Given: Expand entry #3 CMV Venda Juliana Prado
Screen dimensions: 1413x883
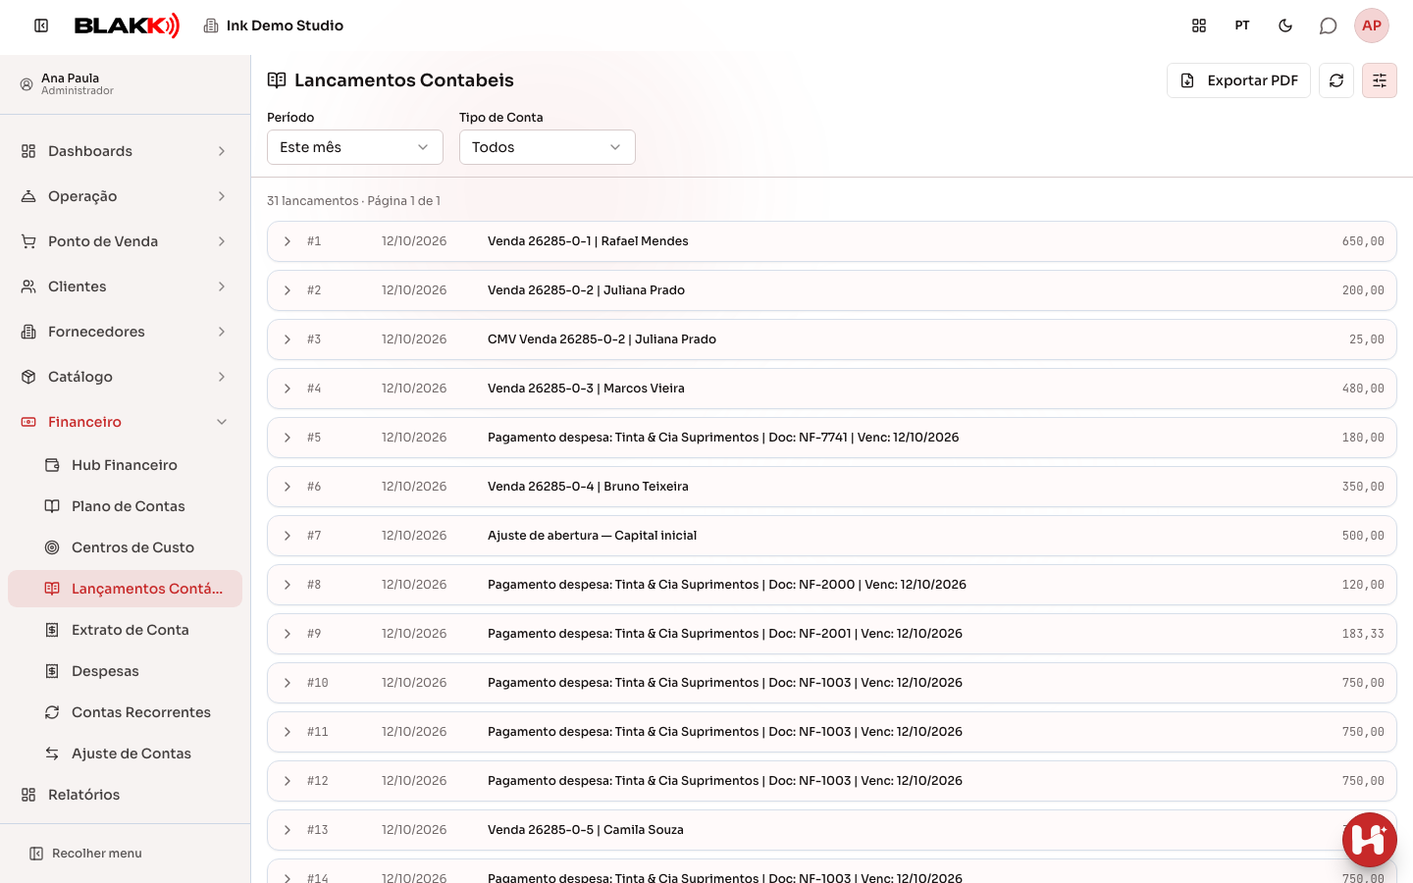Looking at the screenshot, I should (832, 339).
